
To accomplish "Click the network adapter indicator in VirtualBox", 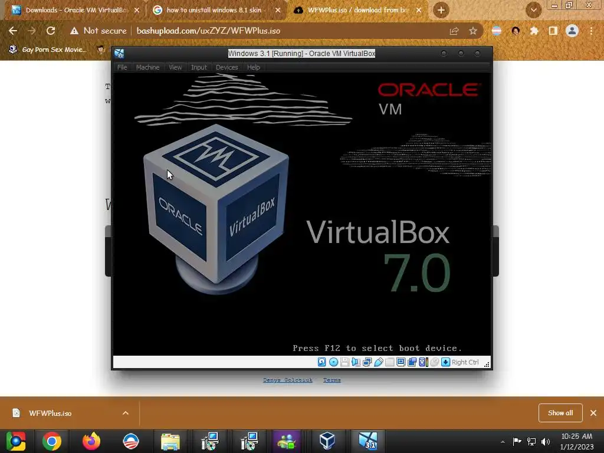I will pyautogui.click(x=367, y=362).
